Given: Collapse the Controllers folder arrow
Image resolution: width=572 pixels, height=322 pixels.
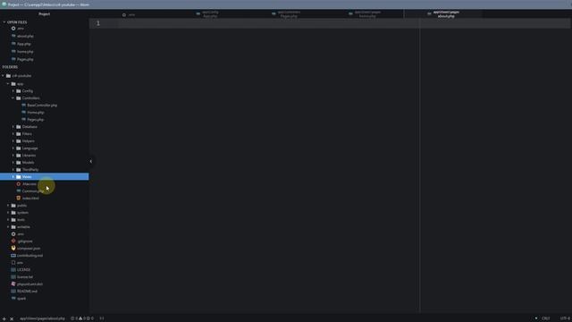Looking at the screenshot, I should point(13,98).
